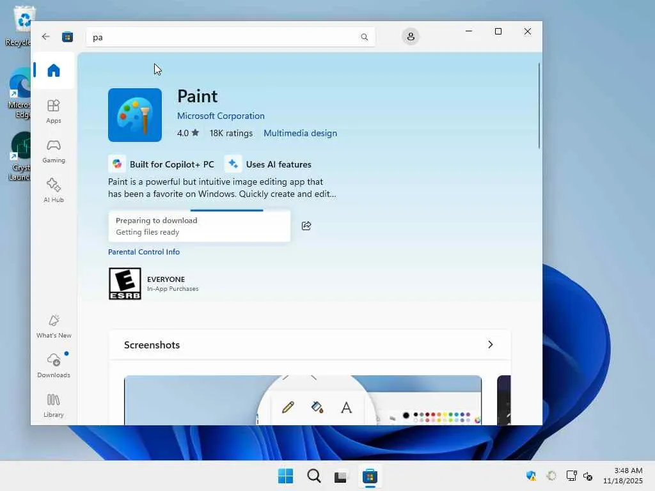Click the Preparing to download progress button
Image resolution: width=655 pixels, height=491 pixels.
coord(200,226)
